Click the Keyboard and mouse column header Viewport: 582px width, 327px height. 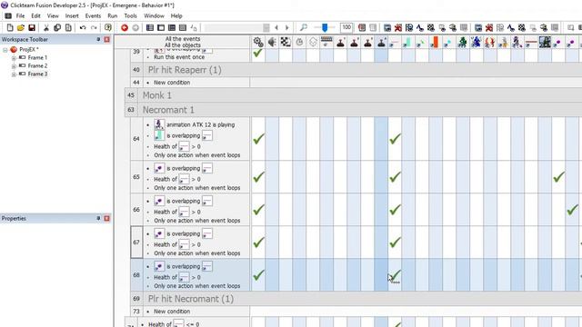326,42
